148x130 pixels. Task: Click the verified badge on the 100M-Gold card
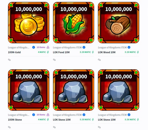point(34,47)
